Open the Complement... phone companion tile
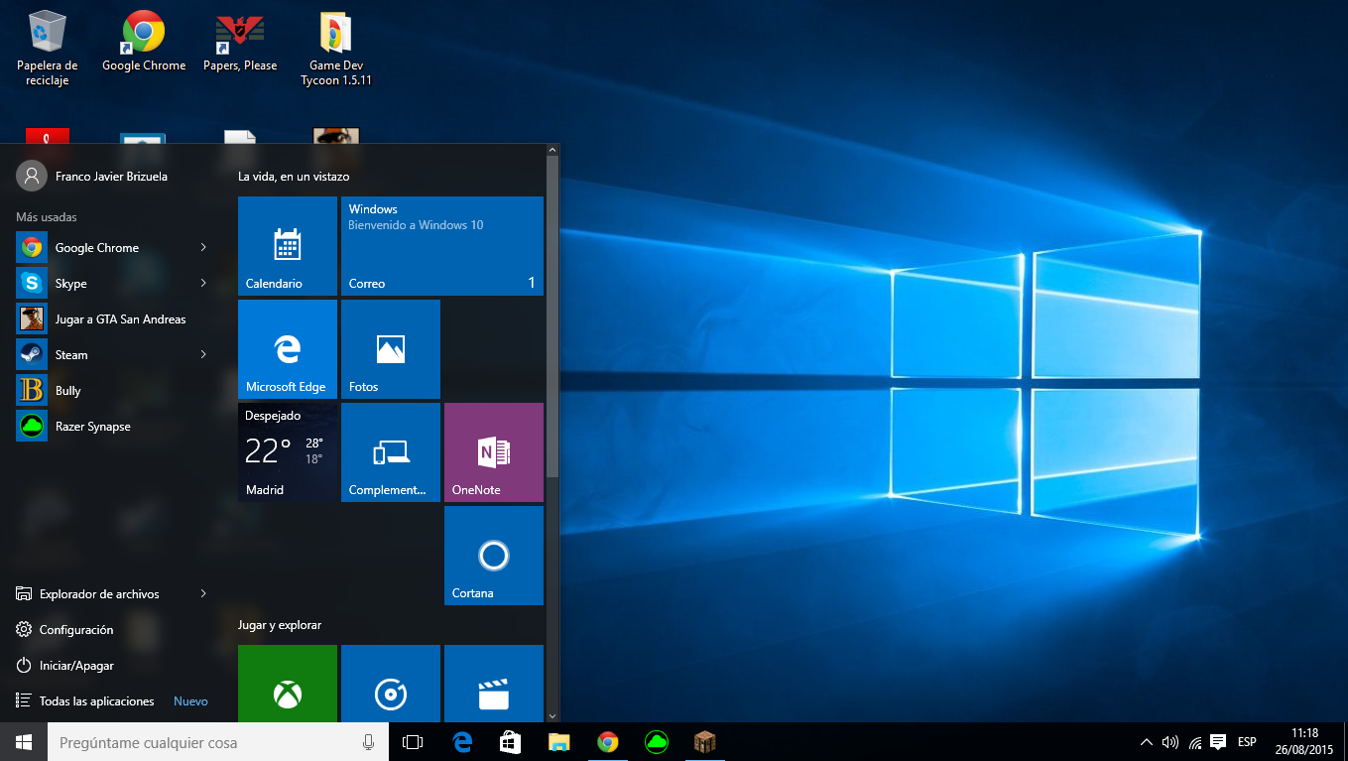The height and width of the screenshot is (761, 1348). 391,452
